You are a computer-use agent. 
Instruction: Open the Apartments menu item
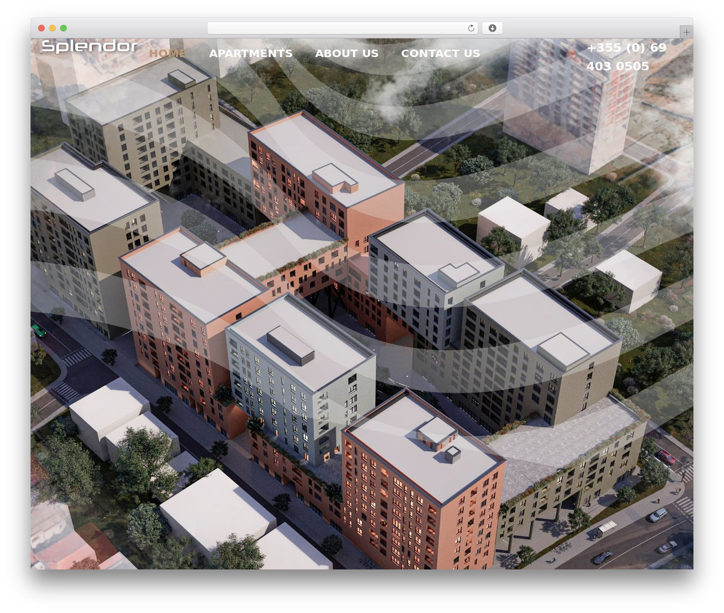pyautogui.click(x=251, y=53)
